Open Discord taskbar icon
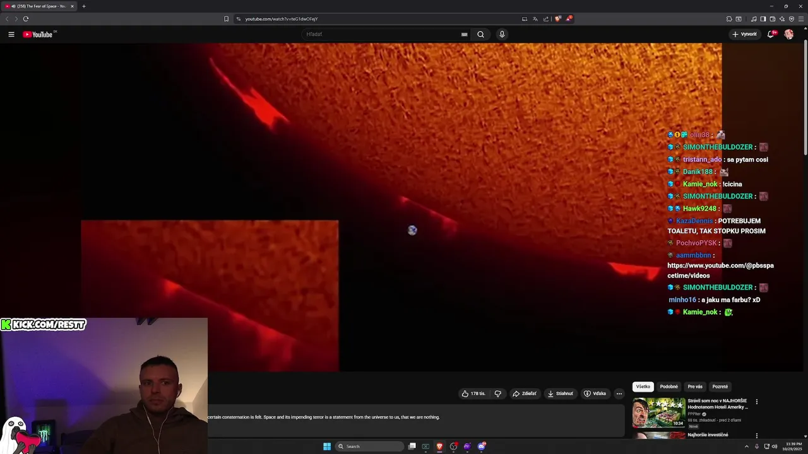 point(481,446)
